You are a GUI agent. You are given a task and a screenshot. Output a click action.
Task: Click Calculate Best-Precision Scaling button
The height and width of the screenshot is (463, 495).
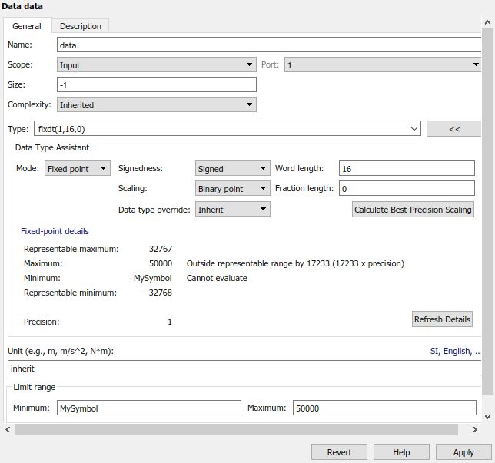pyautogui.click(x=413, y=210)
